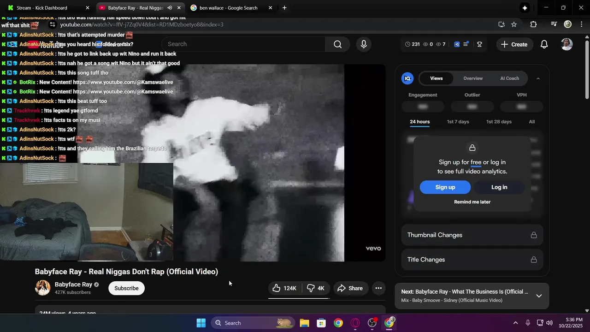This screenshot has width=590, height=332.
Task: Click the tray microphone icon
Action: click(x=528, y=323)
